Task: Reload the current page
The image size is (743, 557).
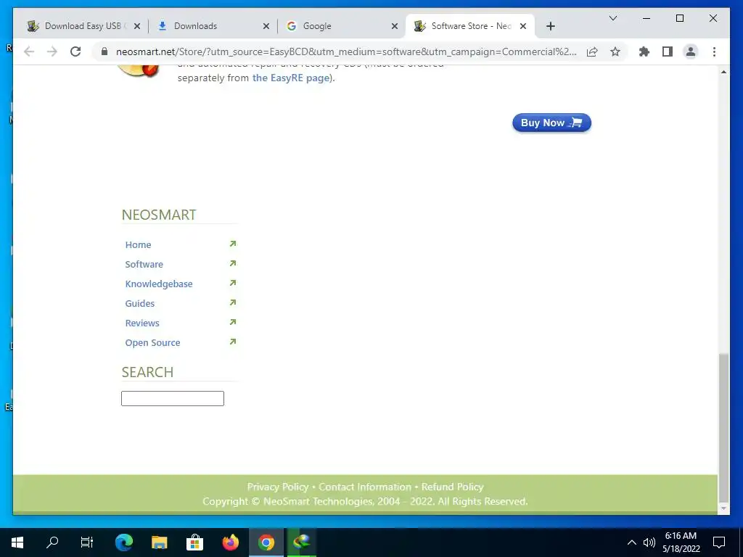Action: pos(75,51)
